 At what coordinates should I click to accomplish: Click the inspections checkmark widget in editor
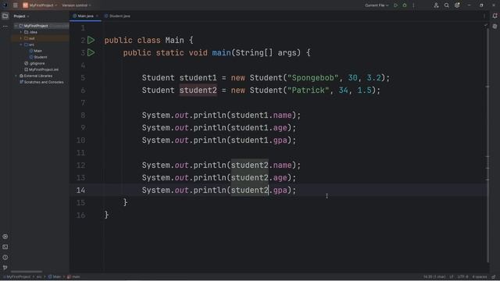click(486, 25)
